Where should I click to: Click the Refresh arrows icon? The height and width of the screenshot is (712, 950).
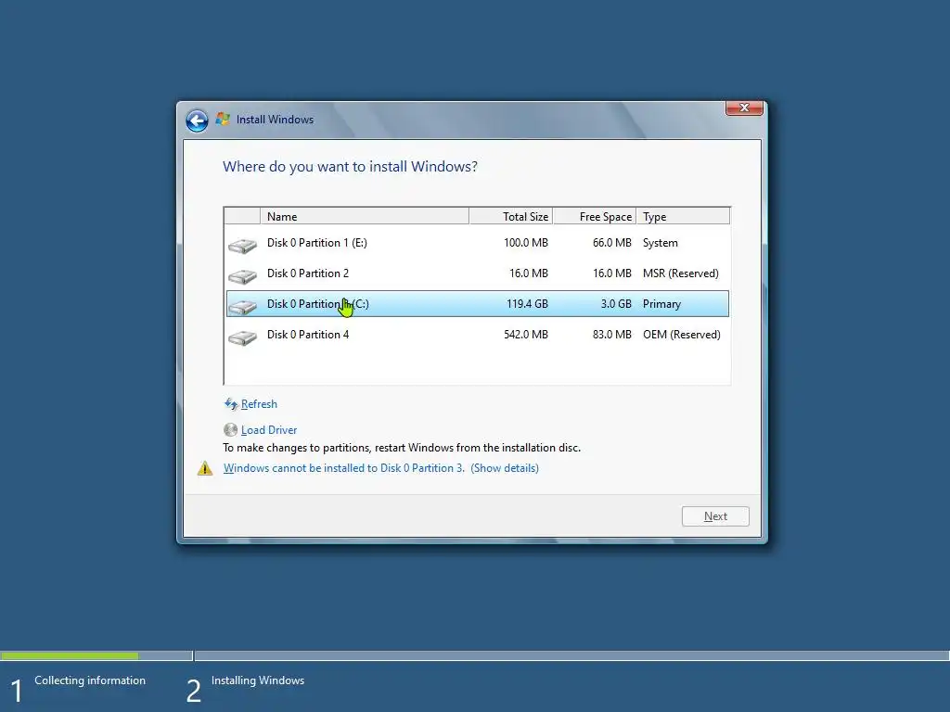click(231, 404)
